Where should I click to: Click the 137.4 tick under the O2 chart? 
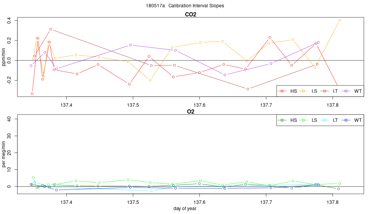pyautogui.click(x=67, y=202)
